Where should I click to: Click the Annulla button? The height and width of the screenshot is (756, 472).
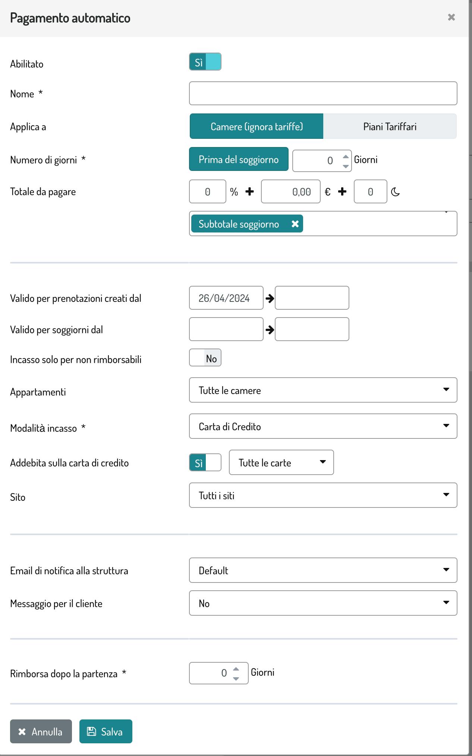click(x=41, y=731)
